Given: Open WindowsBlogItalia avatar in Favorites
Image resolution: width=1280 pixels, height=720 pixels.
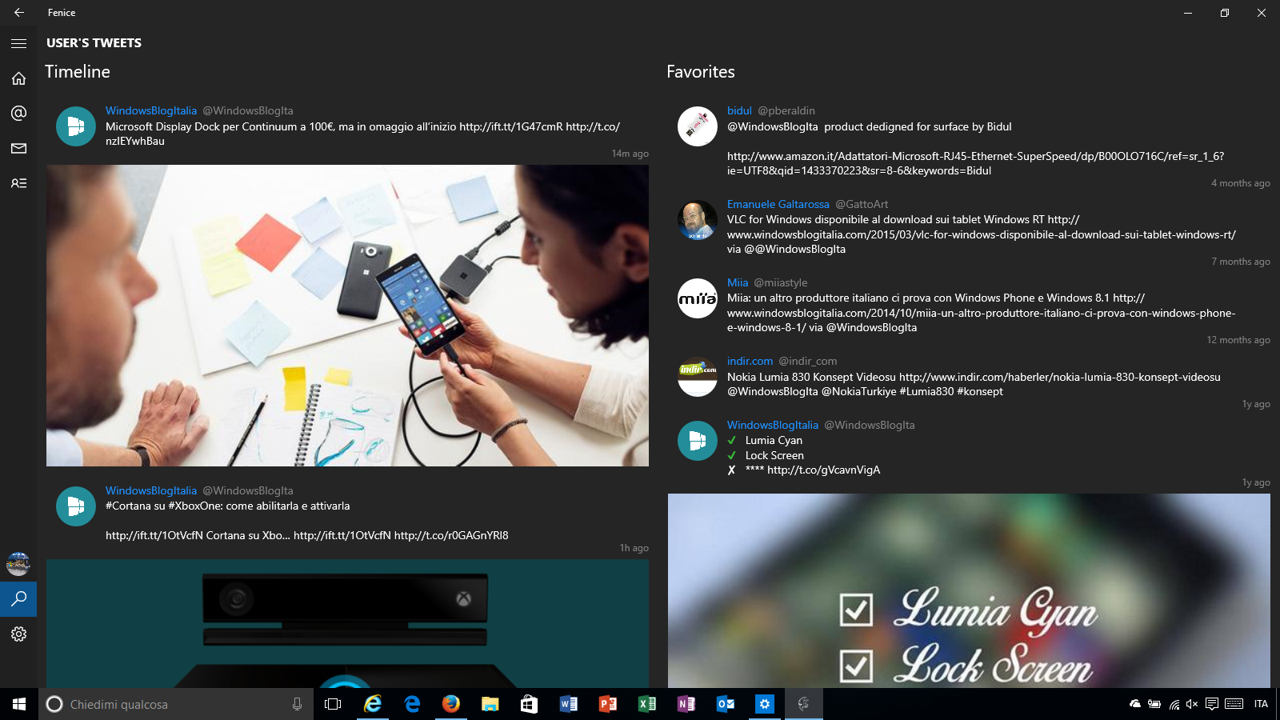Looking at the screenshot, I should tap(698, 441).
